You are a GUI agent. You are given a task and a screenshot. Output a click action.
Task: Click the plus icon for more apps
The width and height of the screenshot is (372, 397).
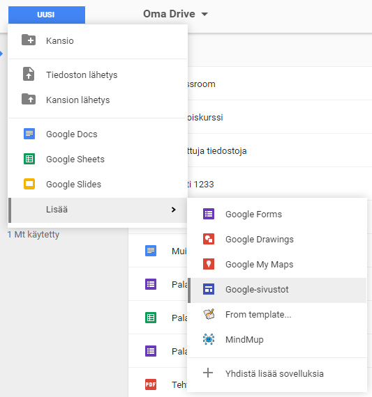pyautogui.click(x=208, y=373)
